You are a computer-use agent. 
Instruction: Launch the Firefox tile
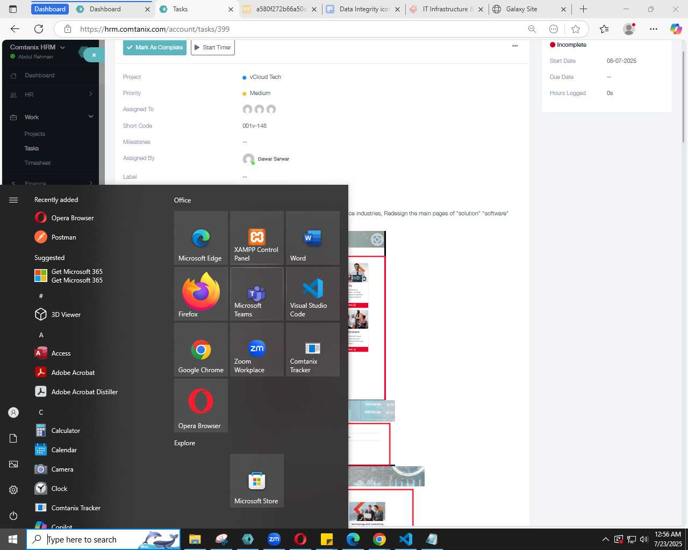point(201,294)
